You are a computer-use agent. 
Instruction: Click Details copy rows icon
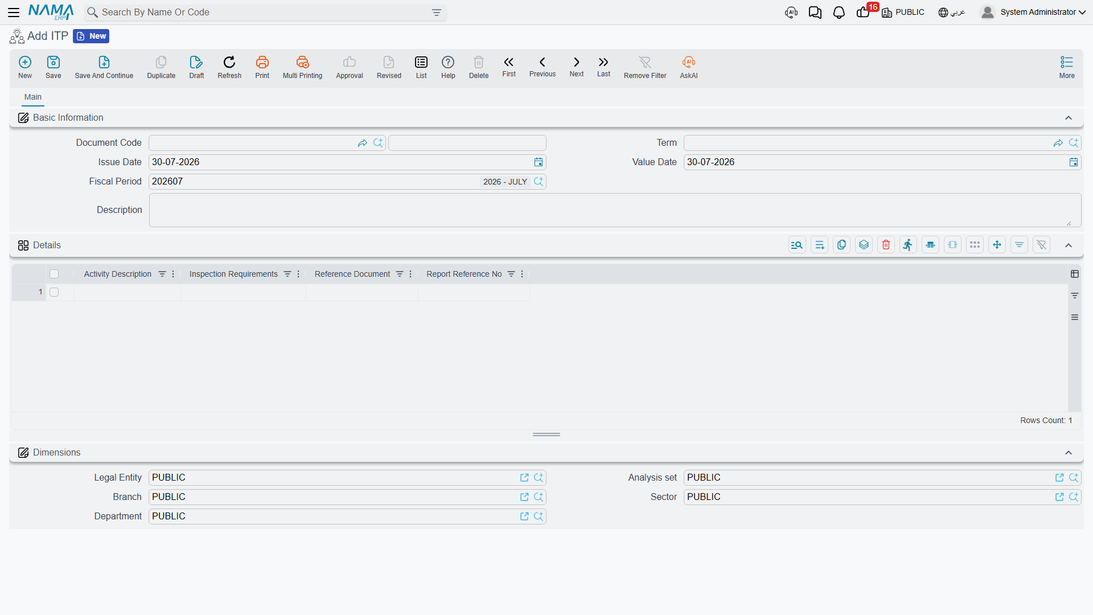[x=841, y=245]
